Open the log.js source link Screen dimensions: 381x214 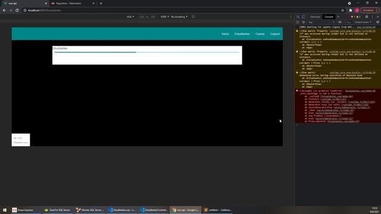click(x=366, y=27)
